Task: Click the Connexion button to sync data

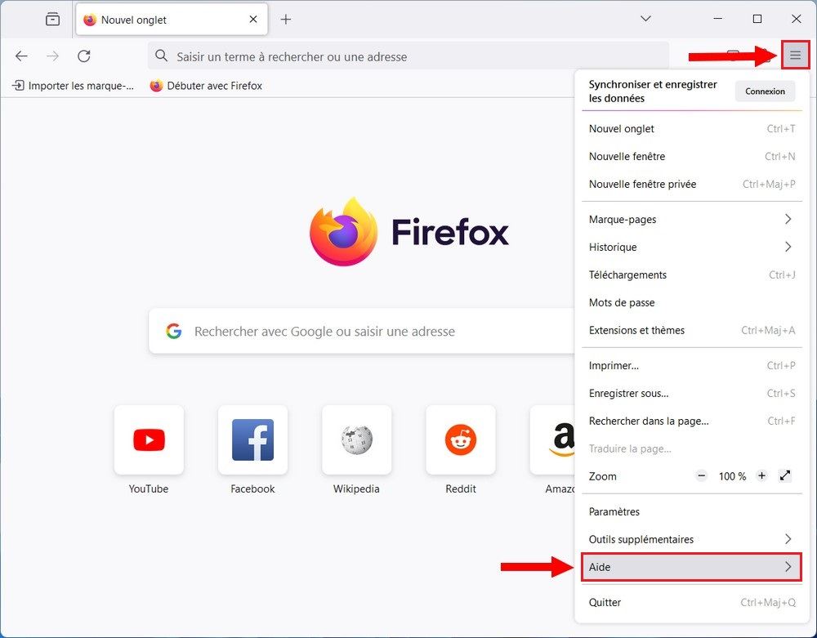Action: point(765,91)
